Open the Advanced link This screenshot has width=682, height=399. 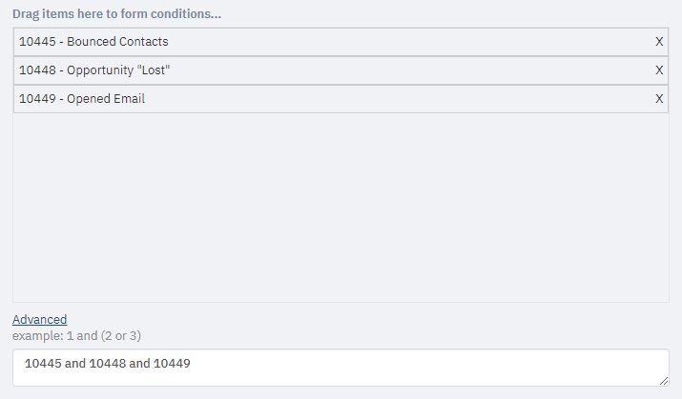coord(39,320)
